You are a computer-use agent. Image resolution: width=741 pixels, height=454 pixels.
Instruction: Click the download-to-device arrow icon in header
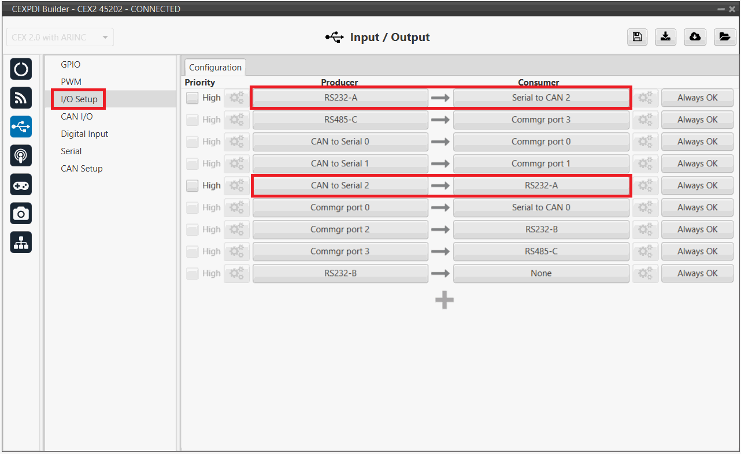point(666,37)
